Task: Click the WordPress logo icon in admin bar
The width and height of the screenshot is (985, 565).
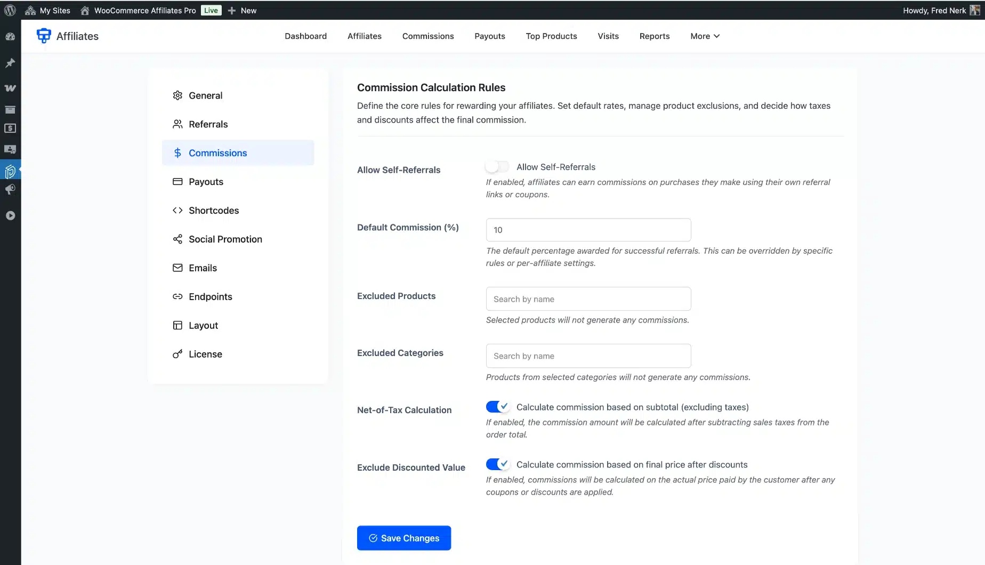Action: coord(10,10)
